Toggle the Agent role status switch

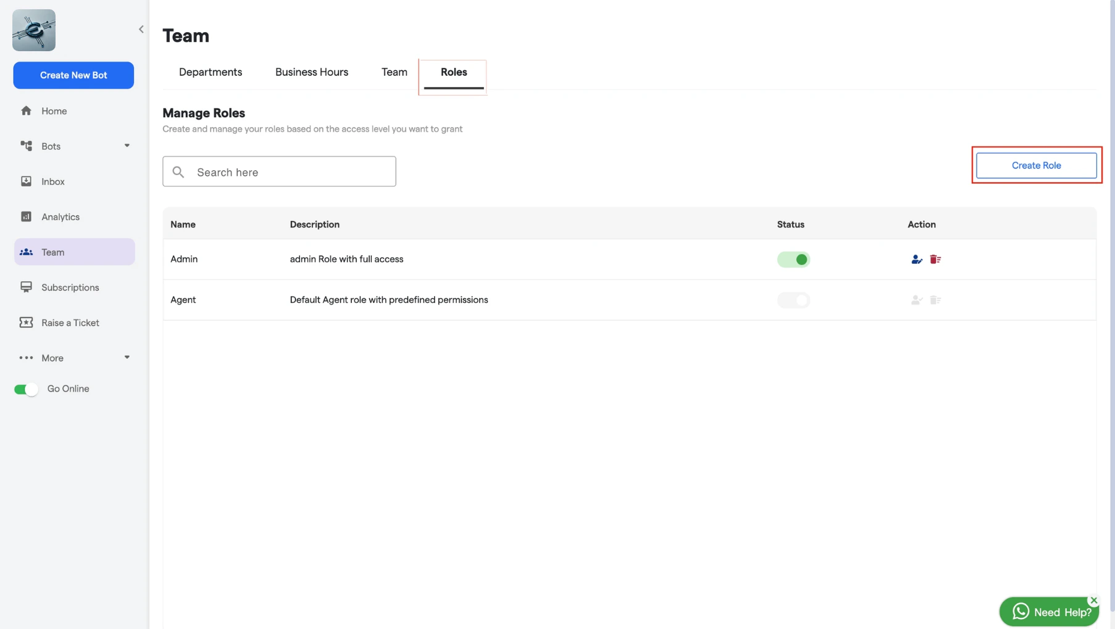coord(793,300)
